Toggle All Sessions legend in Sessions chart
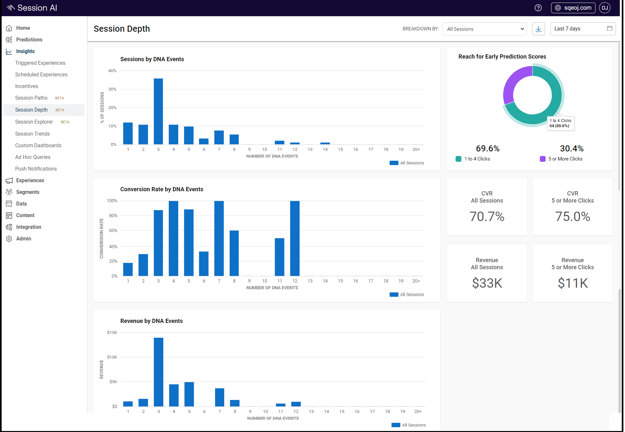Image resolution: width=625 pixels, height=432 pixels. (407, 163)
